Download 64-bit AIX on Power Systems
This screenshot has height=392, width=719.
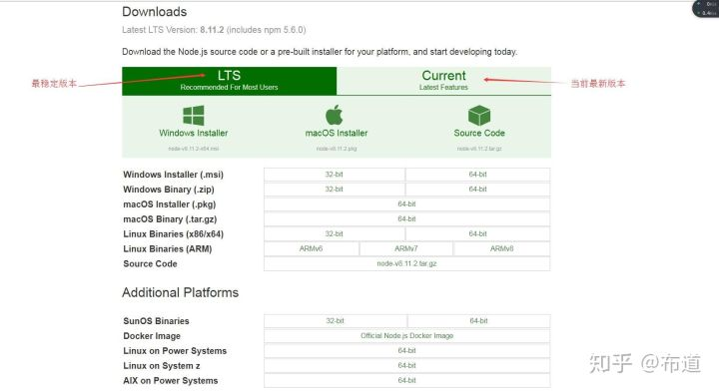coord(406,381)
